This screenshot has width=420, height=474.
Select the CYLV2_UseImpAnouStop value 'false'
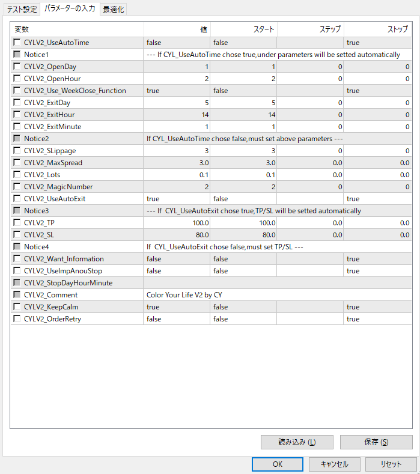(177, 271)
